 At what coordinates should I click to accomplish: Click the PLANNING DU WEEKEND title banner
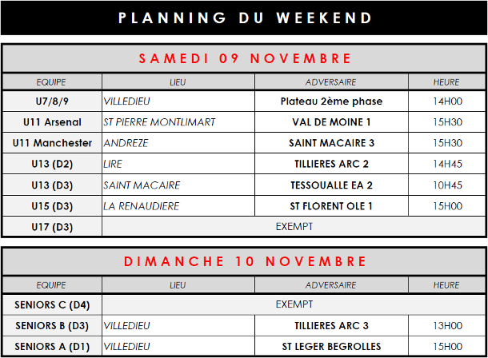click(x=244, y=18)
